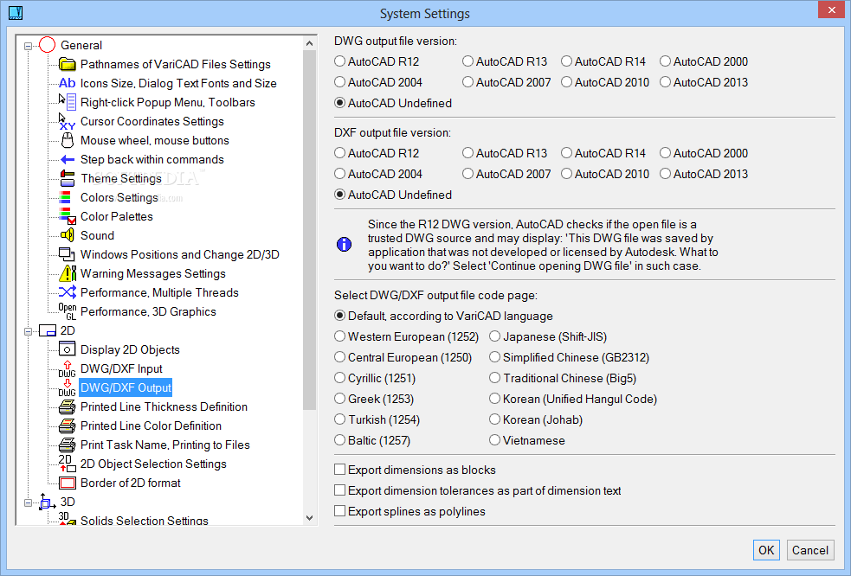
Task: Click the DWG/DXF Output icon
Action: (x=68, y=387)
